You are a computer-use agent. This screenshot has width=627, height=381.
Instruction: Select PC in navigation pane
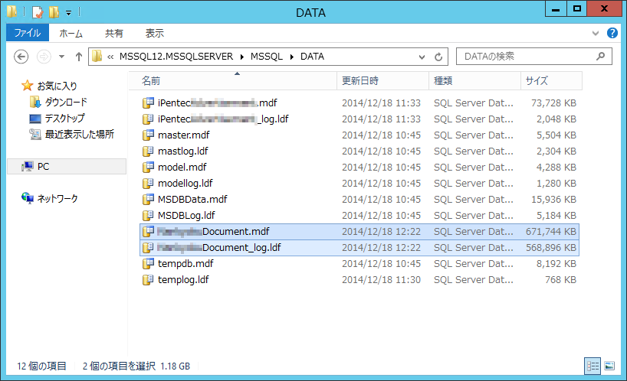(43, 166)
